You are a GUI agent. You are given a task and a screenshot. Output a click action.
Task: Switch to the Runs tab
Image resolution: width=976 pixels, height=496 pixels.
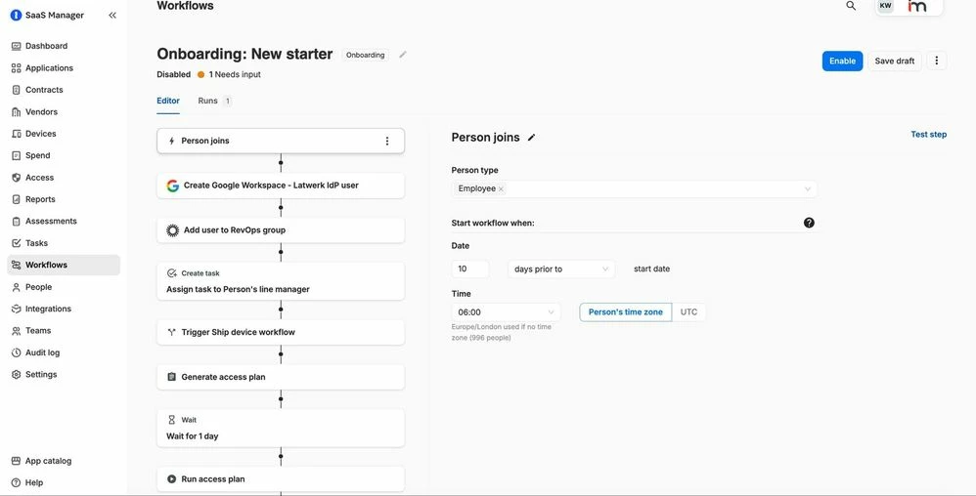[214, 101]
